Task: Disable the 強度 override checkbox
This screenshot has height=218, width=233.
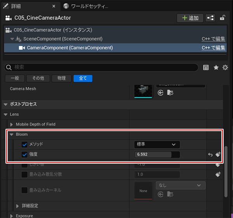Action: click(24, 154)
